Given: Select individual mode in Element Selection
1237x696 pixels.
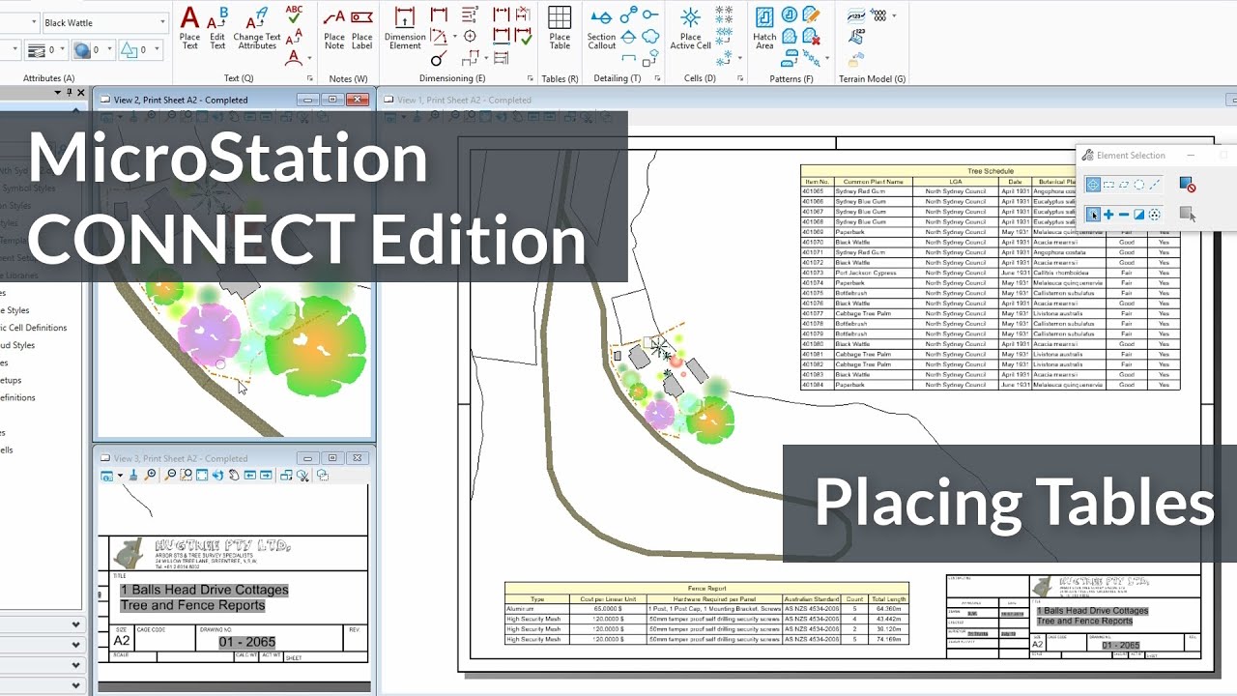Looking at the screenshot, I should (1093, 185).
